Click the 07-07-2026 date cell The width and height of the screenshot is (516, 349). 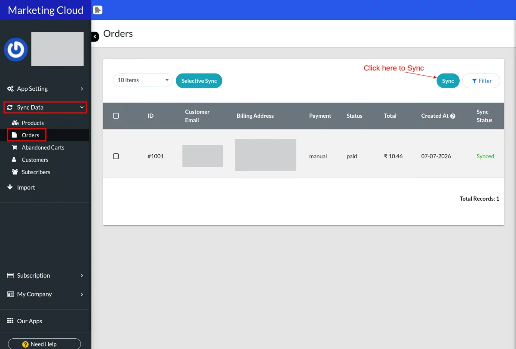(x=436, y=156)
